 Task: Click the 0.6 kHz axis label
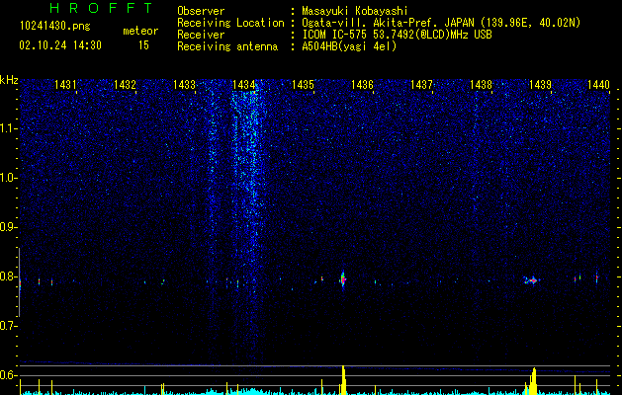point(9,375)
